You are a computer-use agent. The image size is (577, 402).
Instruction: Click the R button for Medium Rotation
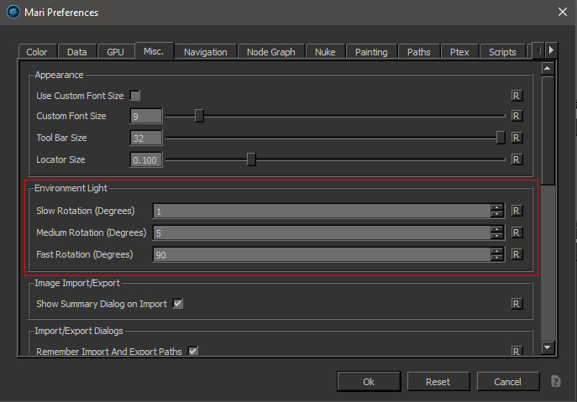(517, 232)
